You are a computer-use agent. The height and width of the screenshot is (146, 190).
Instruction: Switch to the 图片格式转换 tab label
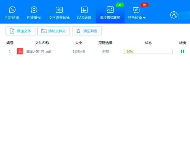point(110,18)
